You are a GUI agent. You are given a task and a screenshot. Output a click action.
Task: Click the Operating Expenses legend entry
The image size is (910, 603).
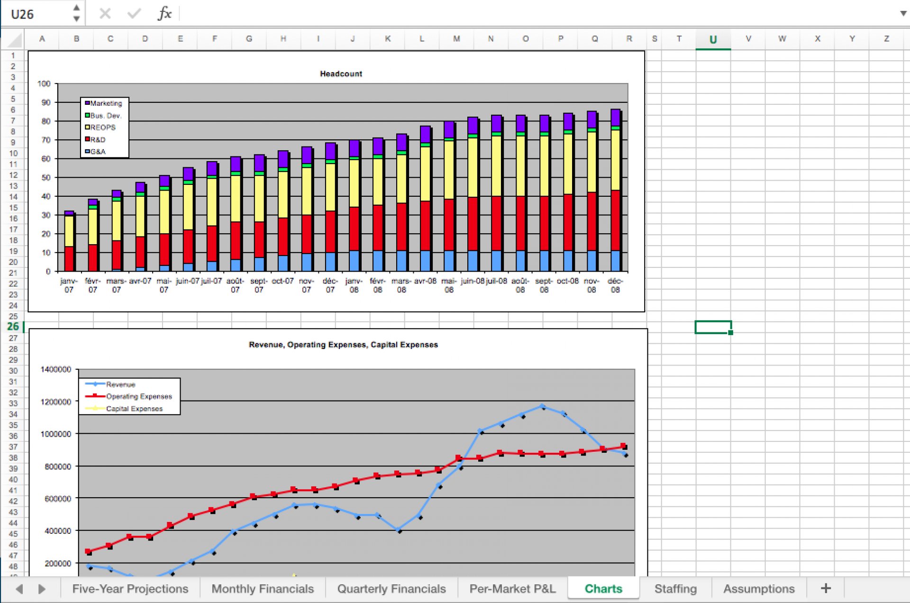128,396
